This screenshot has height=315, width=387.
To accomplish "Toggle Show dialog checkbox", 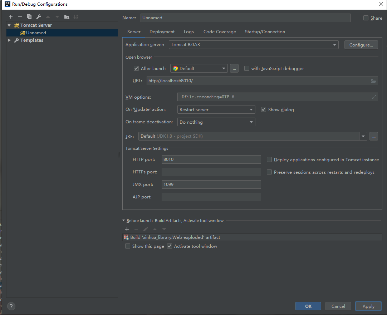I will coord(264,109).
